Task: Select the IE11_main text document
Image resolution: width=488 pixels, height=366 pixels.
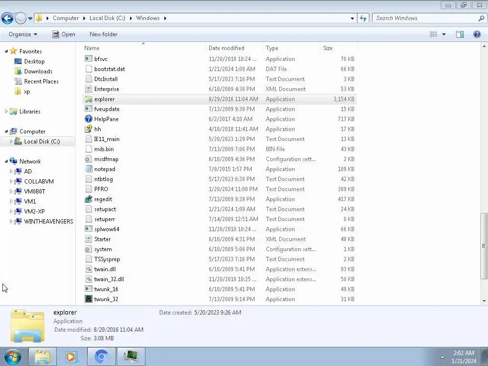Action: coord(107,139)
